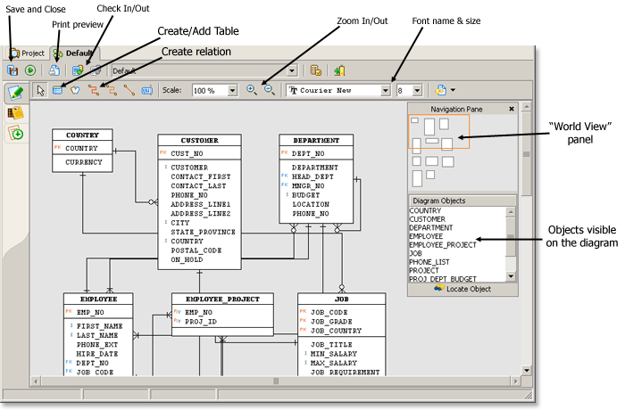Select the EMPLOYEE_PROJECT table header in diagram
This screenshot has width=625, height=410.
pos(222,299)
